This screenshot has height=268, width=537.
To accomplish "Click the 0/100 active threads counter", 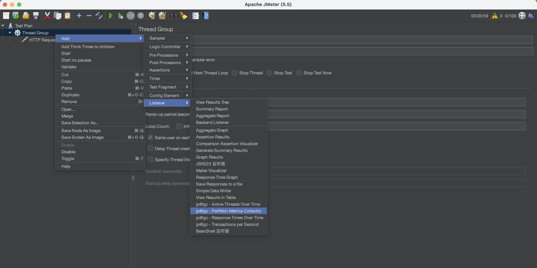I will tap(511, 16).
